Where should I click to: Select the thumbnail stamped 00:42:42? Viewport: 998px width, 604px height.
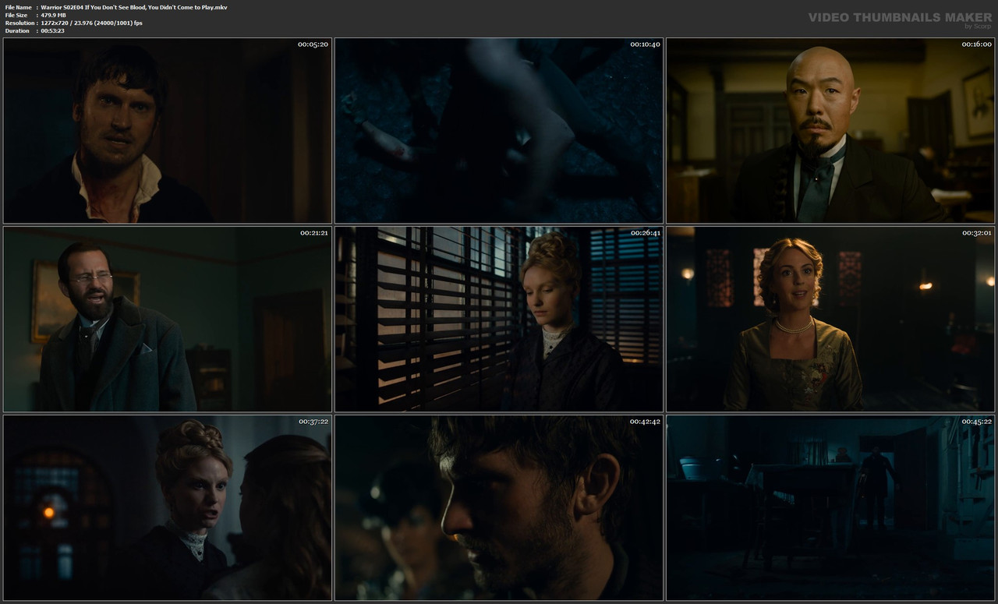click(499, 507)
